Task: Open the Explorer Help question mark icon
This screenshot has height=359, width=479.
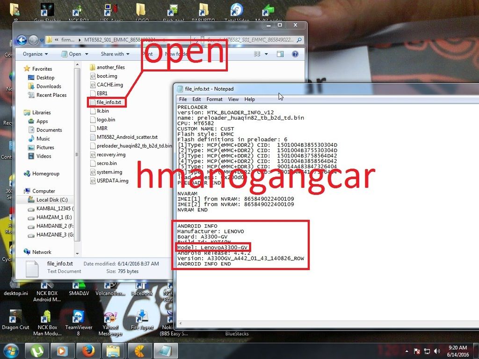Action: [x=295, y=54]
